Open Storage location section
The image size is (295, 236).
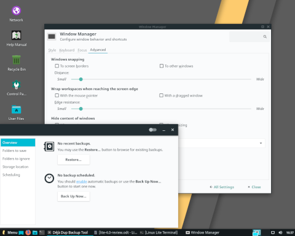coord(18,167)
